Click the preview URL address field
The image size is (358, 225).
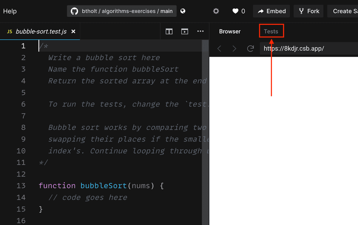click(x=307, y=48)
